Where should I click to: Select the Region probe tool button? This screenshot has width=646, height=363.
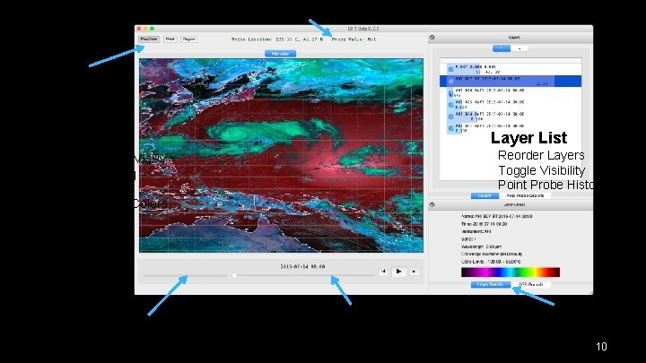tap(188, 39)
